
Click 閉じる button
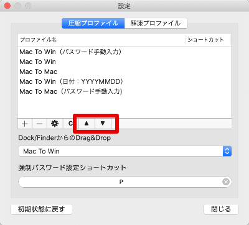221,209
